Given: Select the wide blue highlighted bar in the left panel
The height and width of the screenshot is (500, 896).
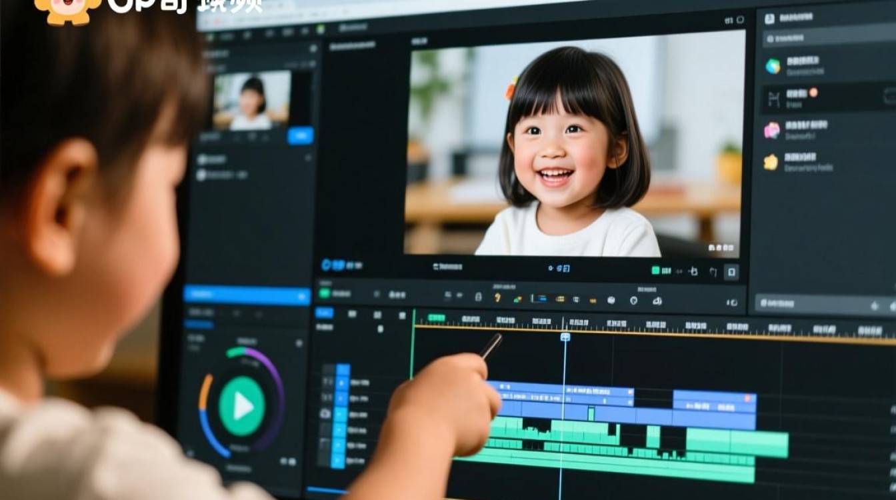Looking at the screenshot, I should 247,295.
